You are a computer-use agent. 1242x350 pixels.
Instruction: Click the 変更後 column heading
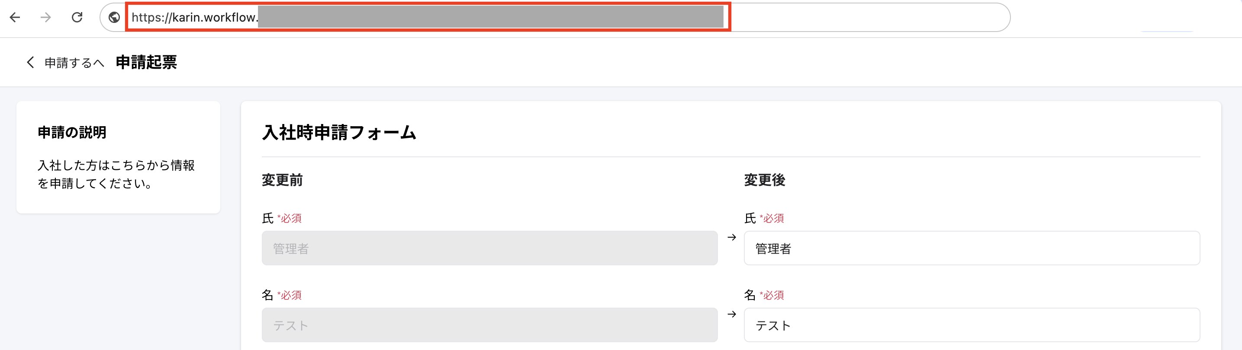tap(764, 181)
